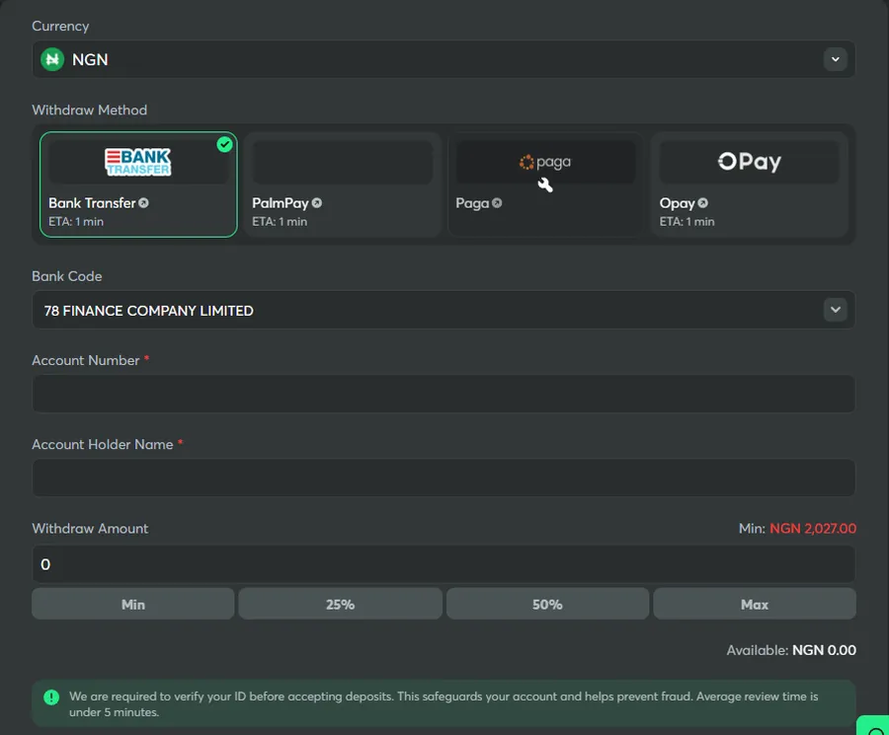Image resolution: width=889 pixels, height=735 pixels.
Task: Choose Opay as withdraw method
Action: (749, 184)
